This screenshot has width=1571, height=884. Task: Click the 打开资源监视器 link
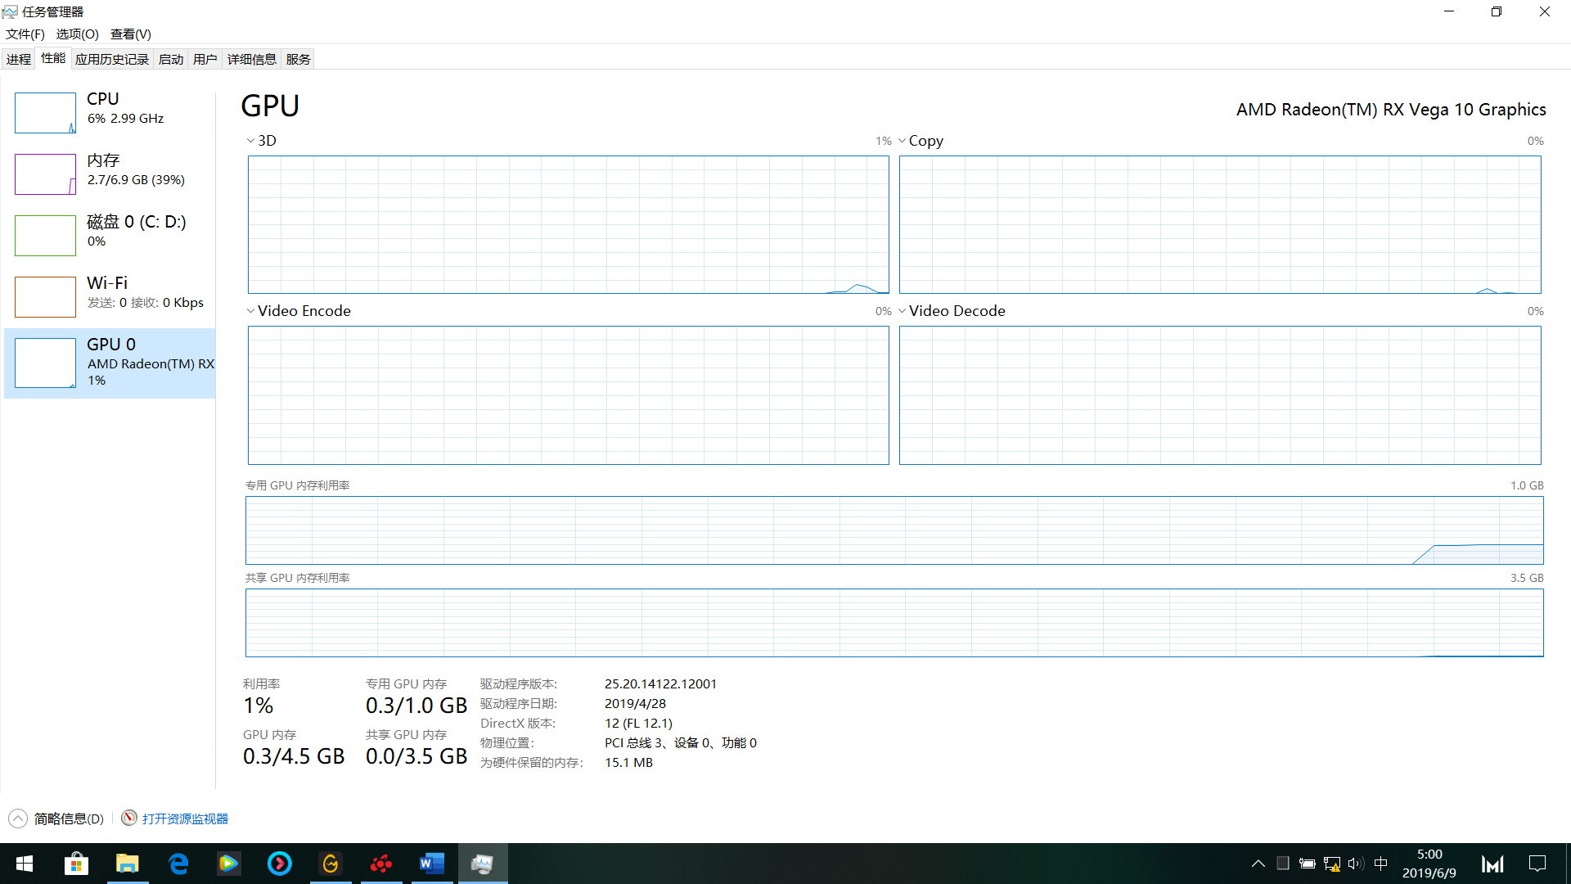[185, 819]
